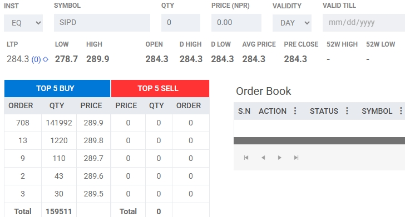Go to first page of Order Book
Viewport: 405px width, 217px height.
[x=246, y=158]
